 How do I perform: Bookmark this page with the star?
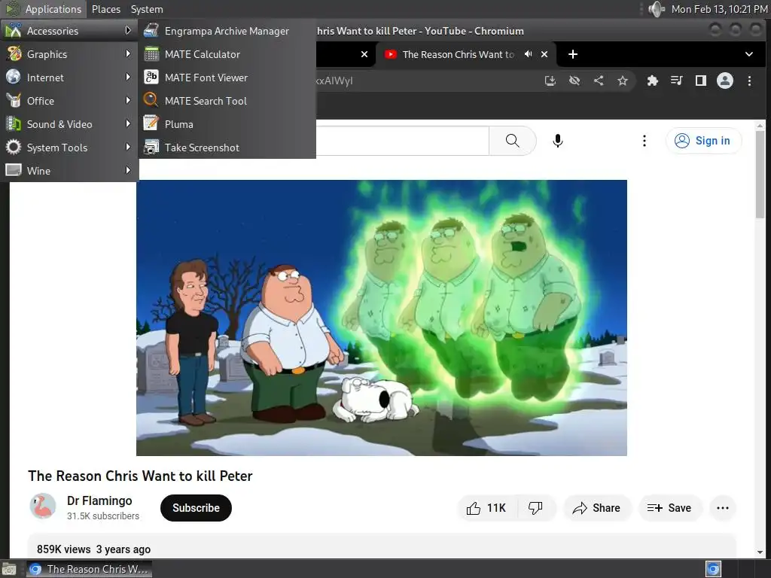point(623,81)
